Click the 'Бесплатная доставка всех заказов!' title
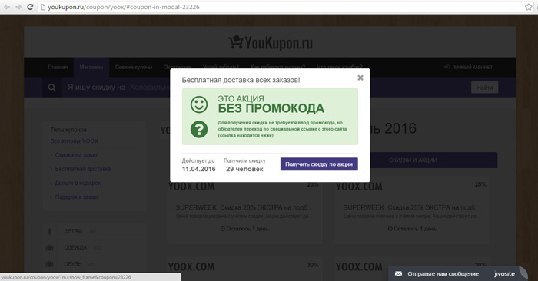This screenshot has height=281, width=538. click(x=241, y=80)
